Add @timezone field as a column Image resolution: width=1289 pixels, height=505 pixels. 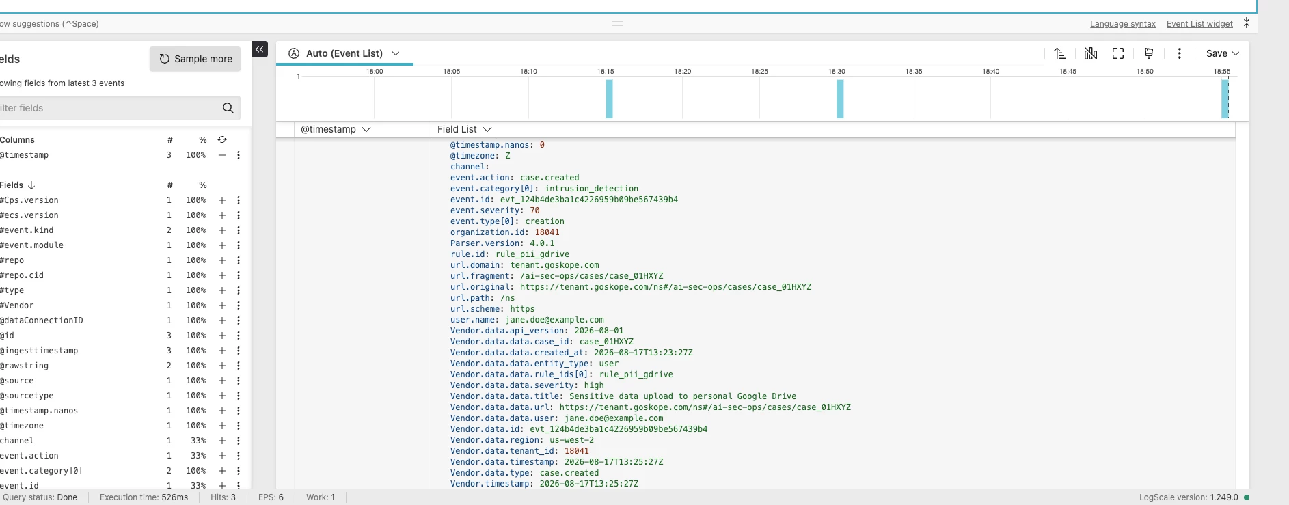coord(222,426)
